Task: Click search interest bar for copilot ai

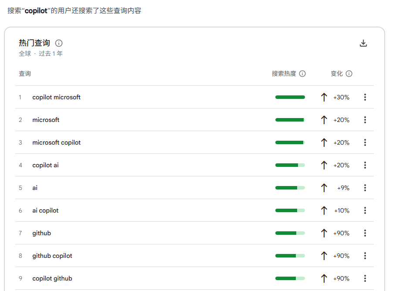Action: pyautogui.click(x=290, y=165)
